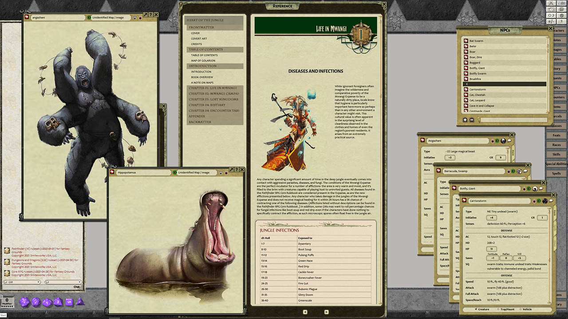
Task: Open Races from right sidebar
Action: coord(556,145)
